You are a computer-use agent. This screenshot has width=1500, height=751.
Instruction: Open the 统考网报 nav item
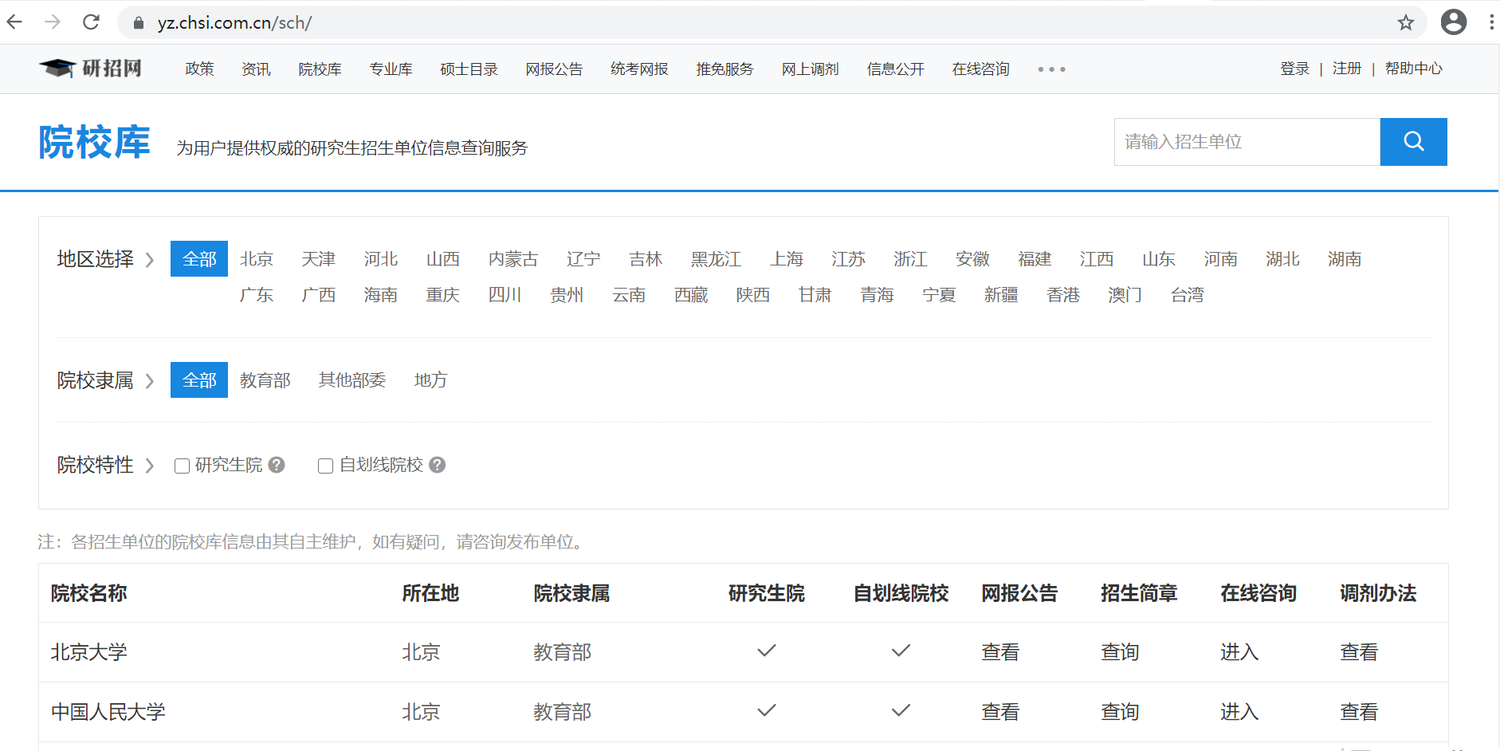click(x=639, y=69)
